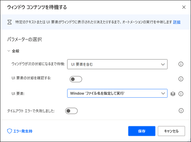Screen dimensions: 191x142
Task: Open info icon beside UI 要素 field
Action: [181, 94]
